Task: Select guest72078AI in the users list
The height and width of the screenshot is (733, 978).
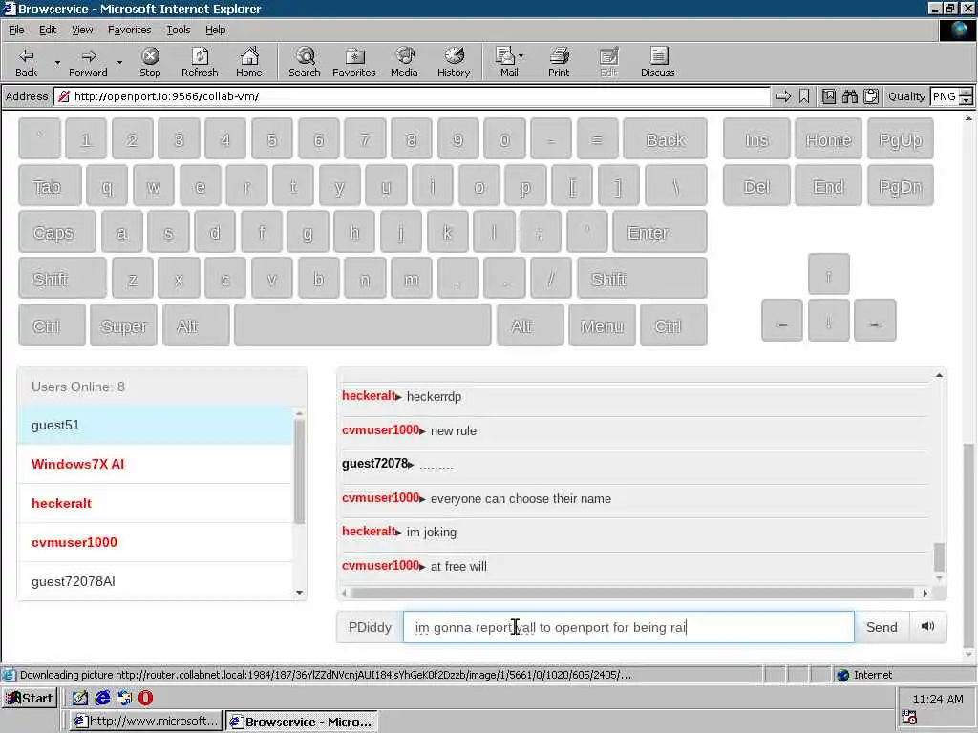Action: pos(156,581)
